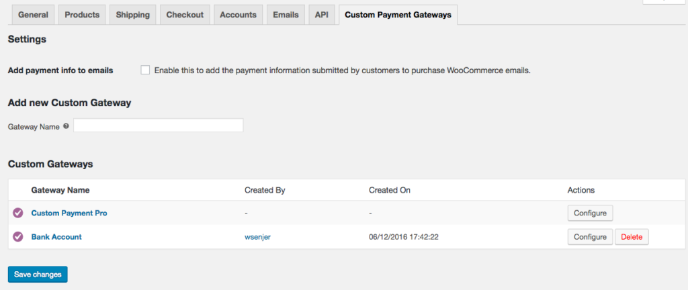
Task: Open the API tab
Action: [322, 15]
